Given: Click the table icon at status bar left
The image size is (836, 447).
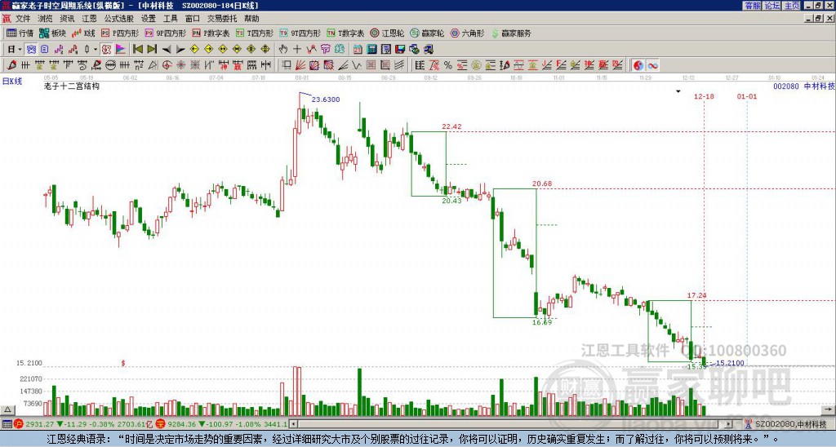Looking at the screenshot, I should coord(7,424).
